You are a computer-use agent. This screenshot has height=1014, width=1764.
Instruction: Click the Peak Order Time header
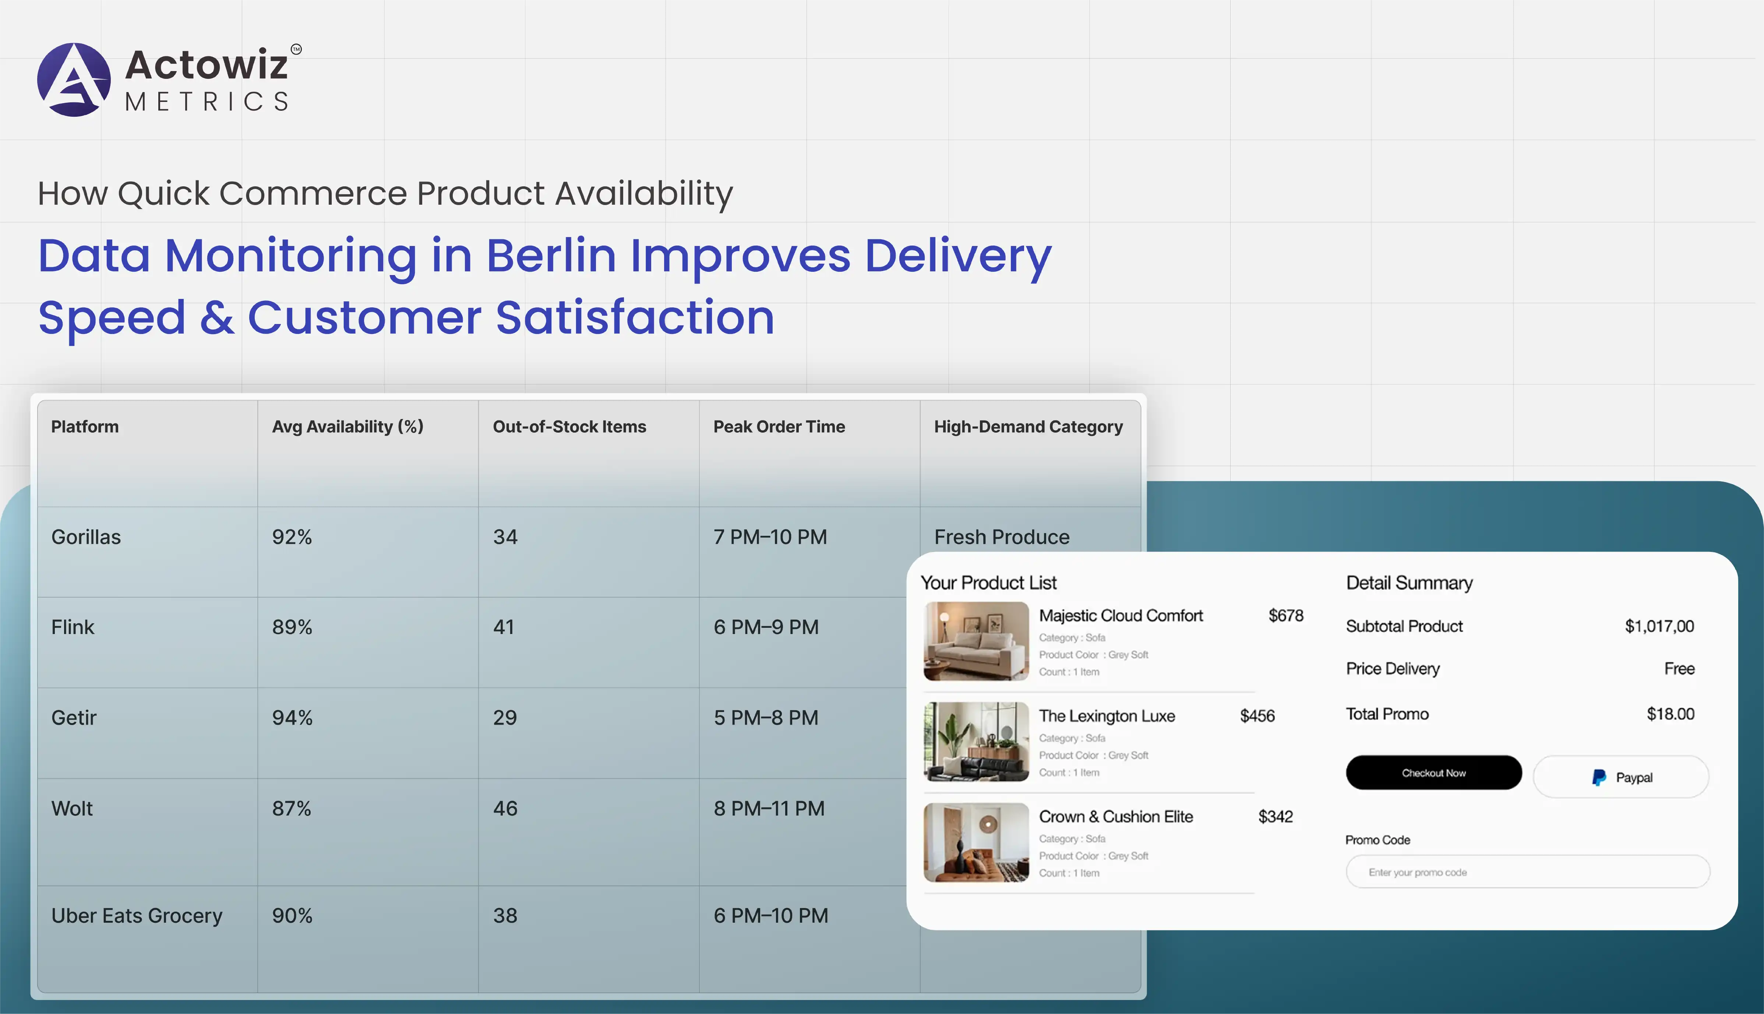coord(778,427)
